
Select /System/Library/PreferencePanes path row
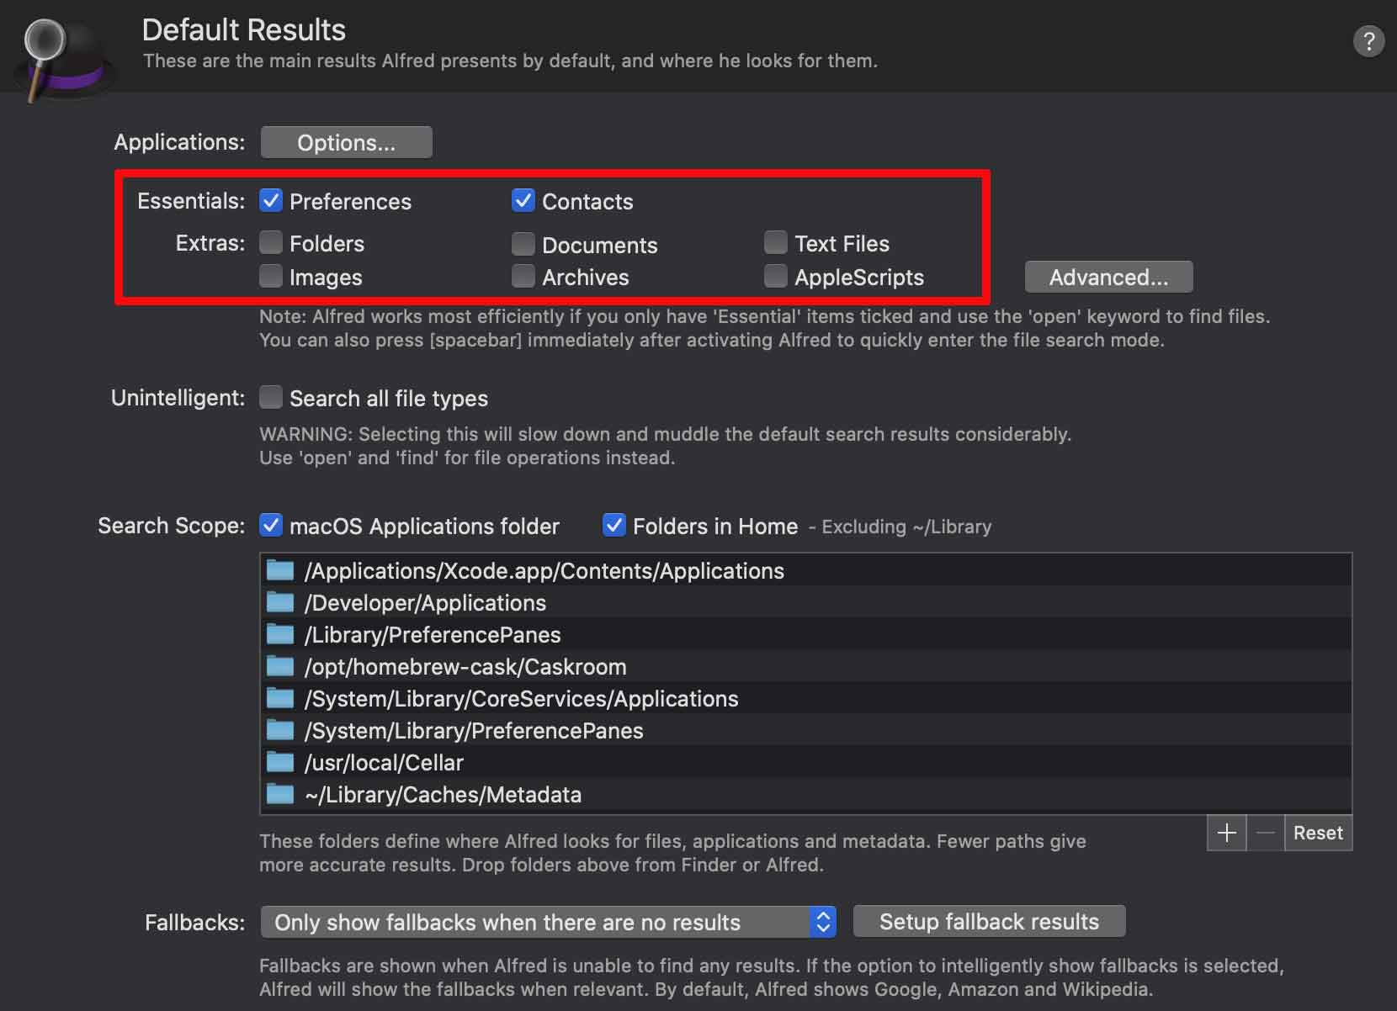tap(806, 730)
